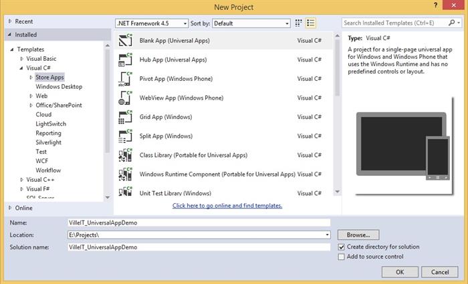Click the tree pane scroll up arrow
This screenshot has height=284, width=468.
tap(108, 45)
